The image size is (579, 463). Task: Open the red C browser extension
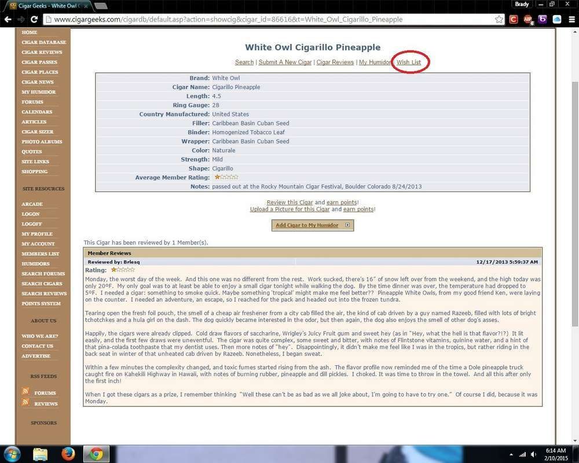pyautogui.click(x=514, y=19)
